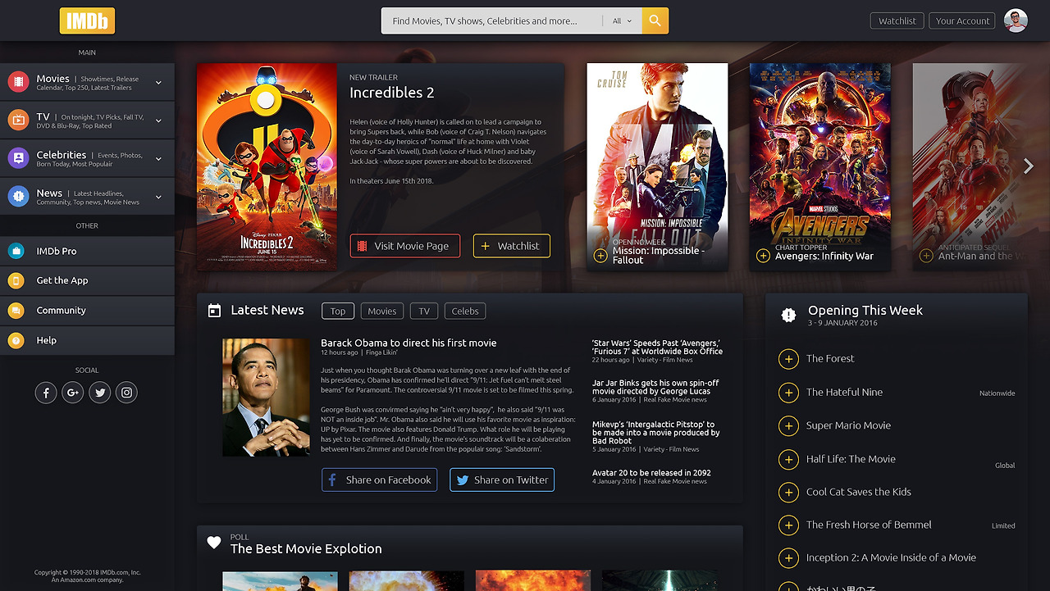Expand the Movies sidebar menu chevron
The width and height of the screenshot is (1050, 591).
point(158,82)
